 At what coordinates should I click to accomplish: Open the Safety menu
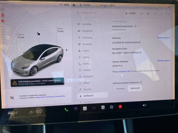[x=85, y=83]
